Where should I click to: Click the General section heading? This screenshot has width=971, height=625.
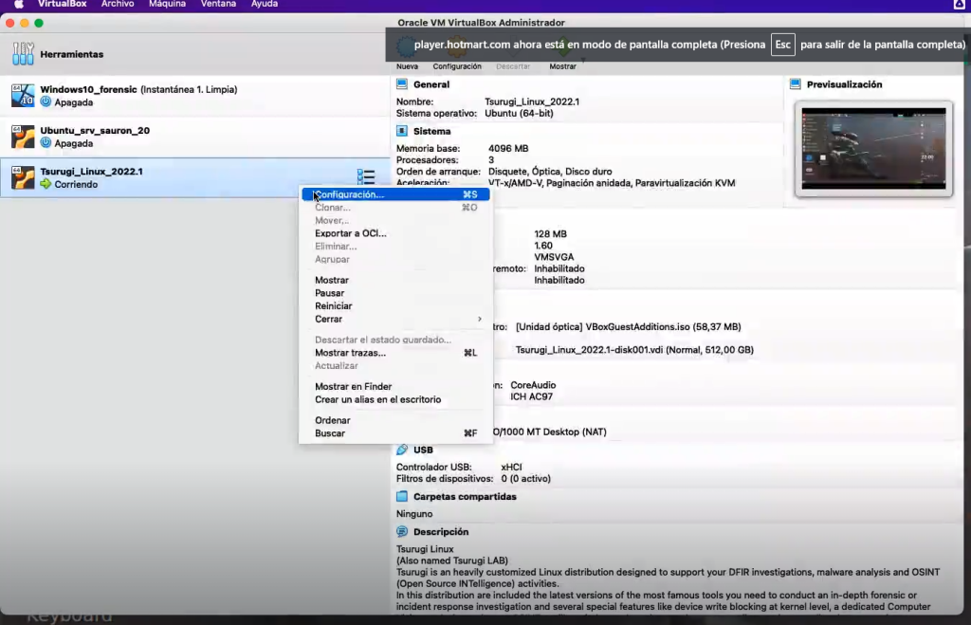click(431, 84)
